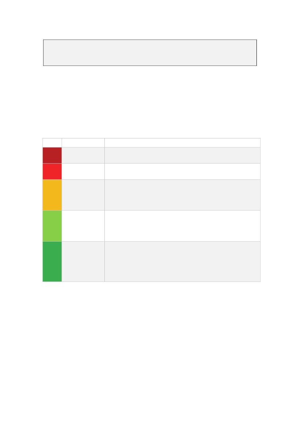
Task: Click the middle cell beside the dark green swatch
Action: tap(83, 261)
